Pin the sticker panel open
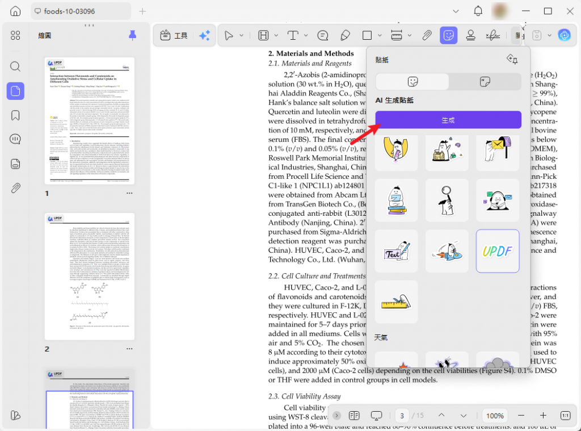581x431 pixels. [x=512, y=59]
